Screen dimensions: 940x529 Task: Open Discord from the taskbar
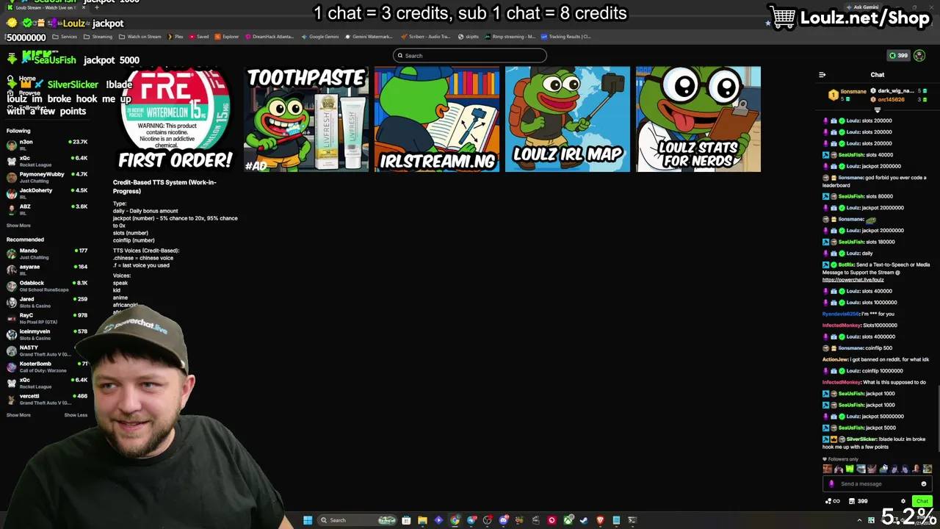tap(504, 520)
